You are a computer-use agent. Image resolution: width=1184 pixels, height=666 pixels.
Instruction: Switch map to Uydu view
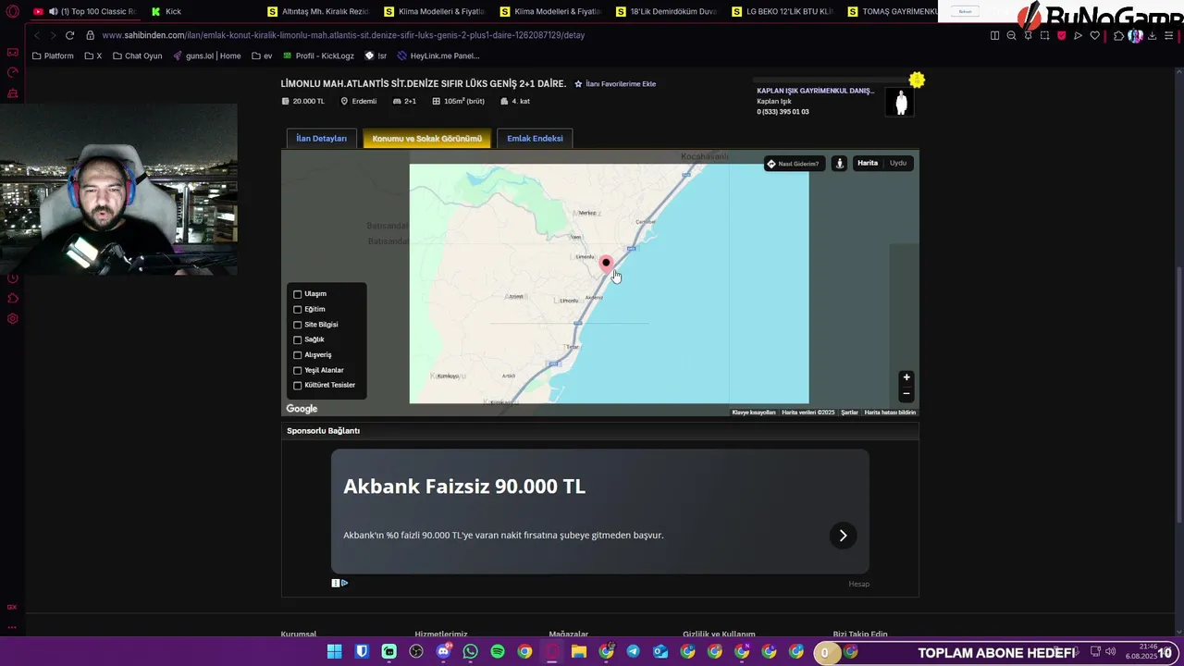[x=898, y=163]
